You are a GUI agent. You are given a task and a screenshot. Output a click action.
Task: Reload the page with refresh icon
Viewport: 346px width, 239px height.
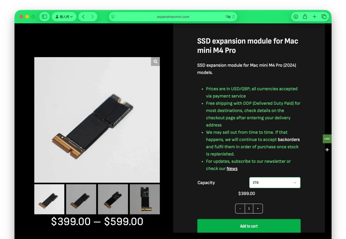234,16
